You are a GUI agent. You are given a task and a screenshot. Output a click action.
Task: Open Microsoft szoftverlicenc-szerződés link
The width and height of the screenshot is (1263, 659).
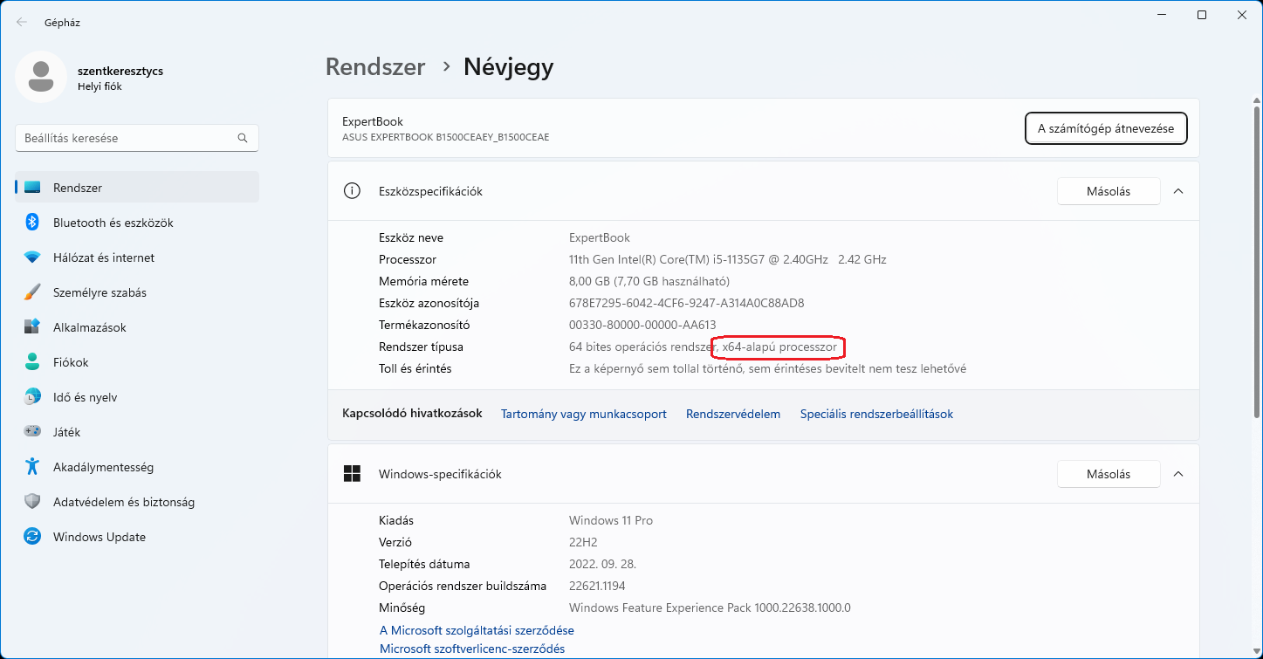[x=472, y=649]
